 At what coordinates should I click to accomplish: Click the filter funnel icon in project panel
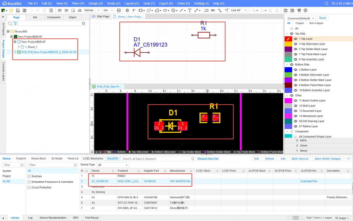(15, 24)
